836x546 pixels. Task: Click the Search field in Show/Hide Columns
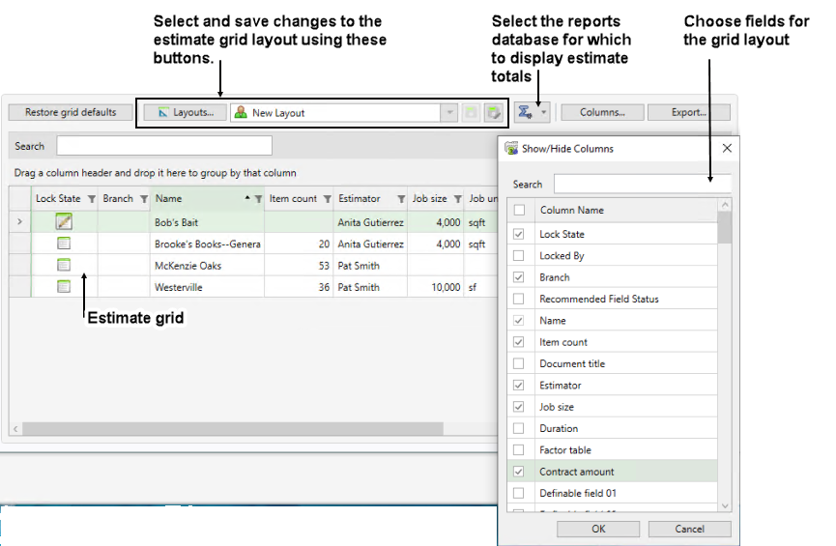click(x=642, y=184)
